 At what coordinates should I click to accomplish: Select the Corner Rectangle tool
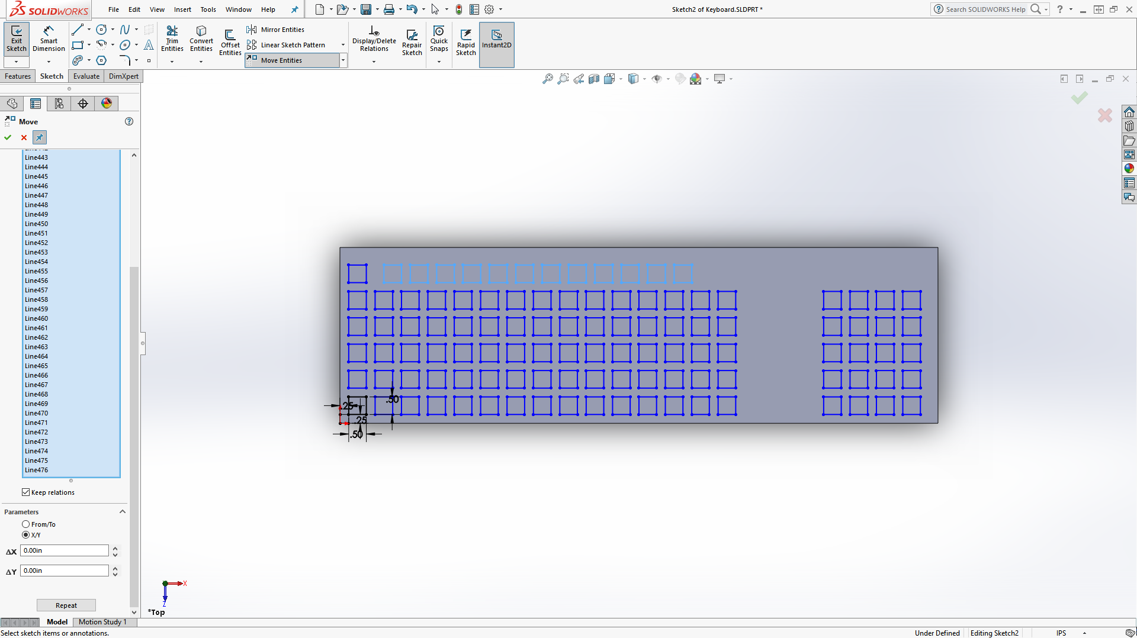point(78,45)
